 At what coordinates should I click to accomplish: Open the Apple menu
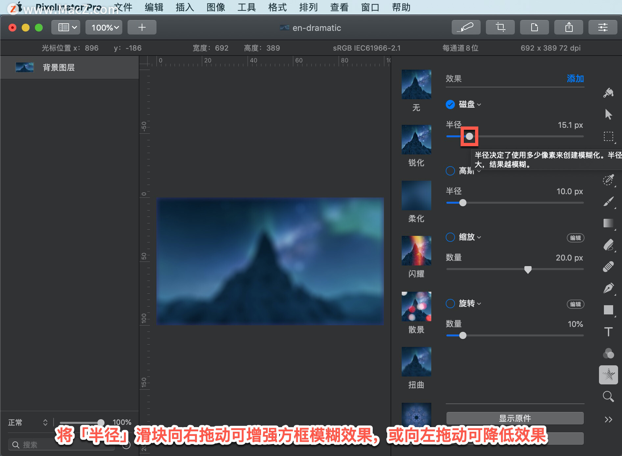tap(19, 7)
